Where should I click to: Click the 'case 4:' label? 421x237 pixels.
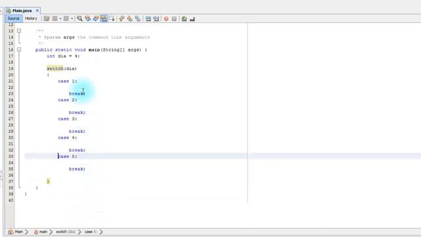[x=67, y=138]
